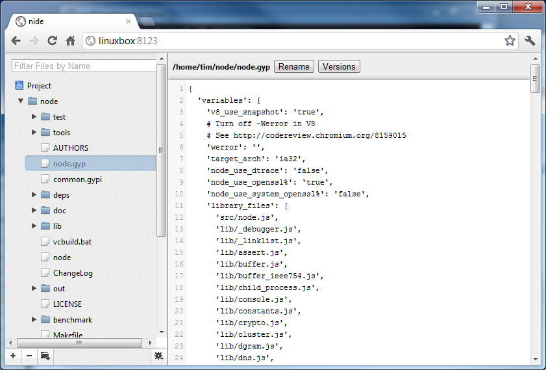Click the minus delete file icon

[29, 356]
